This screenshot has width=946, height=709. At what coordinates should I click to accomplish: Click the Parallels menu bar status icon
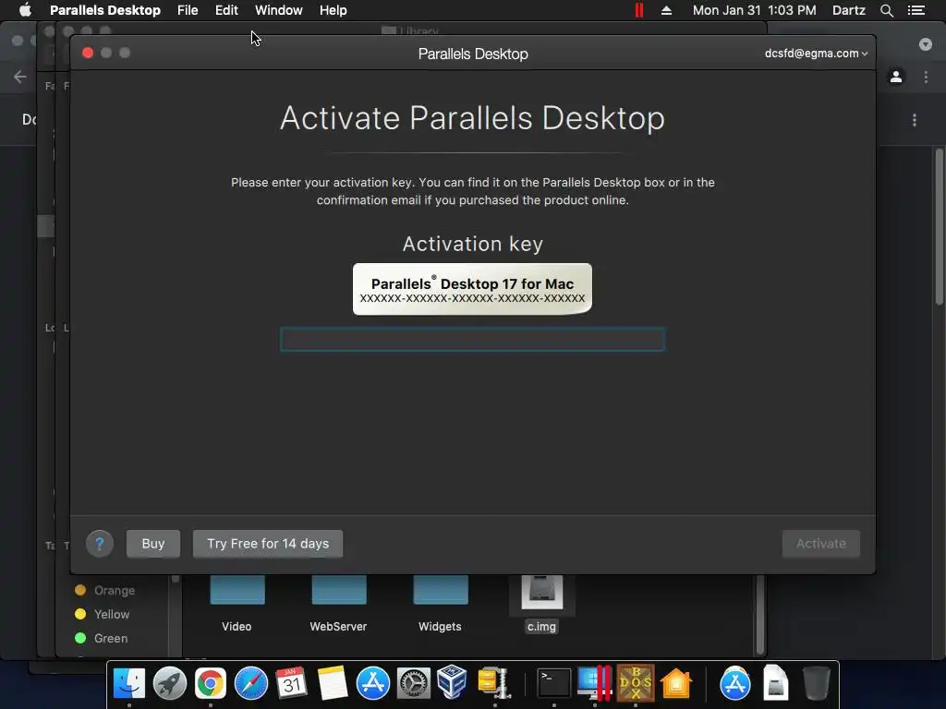click(639, 10)
